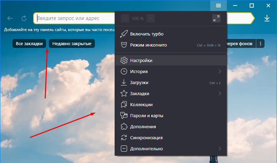Image resolution: width=277 pixels, height=163 pixels.
Task: Select Загрузки menu entry
Action: (171, 82)
